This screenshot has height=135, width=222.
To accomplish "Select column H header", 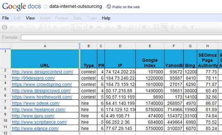I will tap(207, 46).
